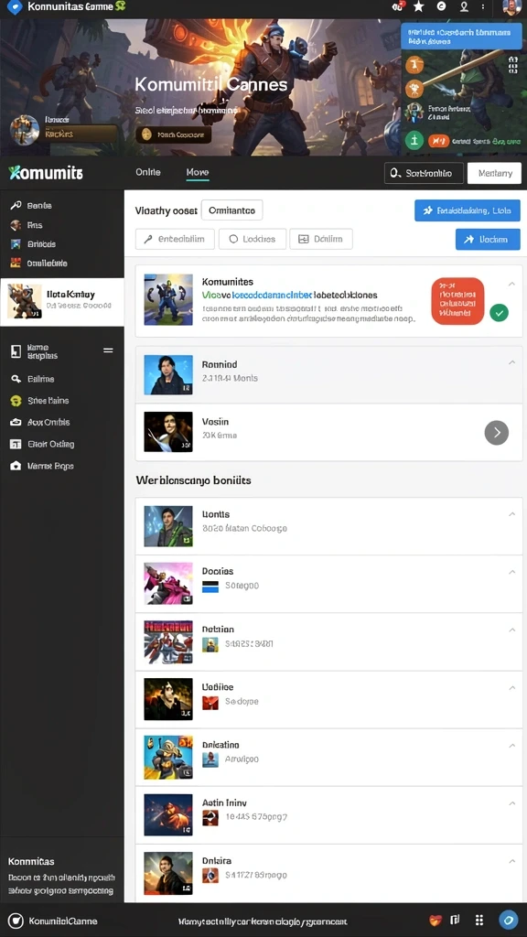
Task: Toggle the Lodries filter option
Action: [253, 239]
